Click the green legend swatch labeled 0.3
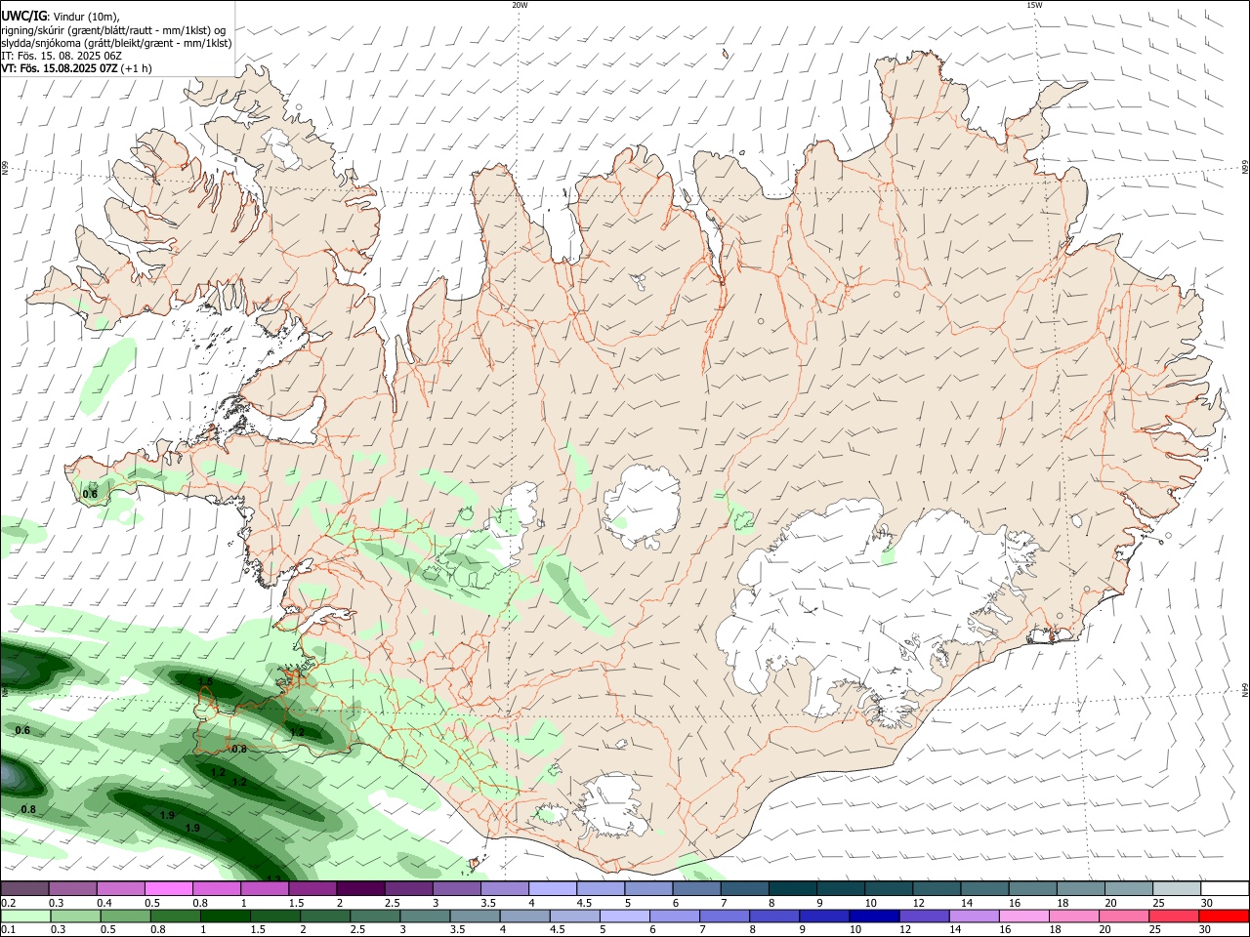Image resolution: width=1250 pixels, height=937 pixels. [x=73, y=917]
